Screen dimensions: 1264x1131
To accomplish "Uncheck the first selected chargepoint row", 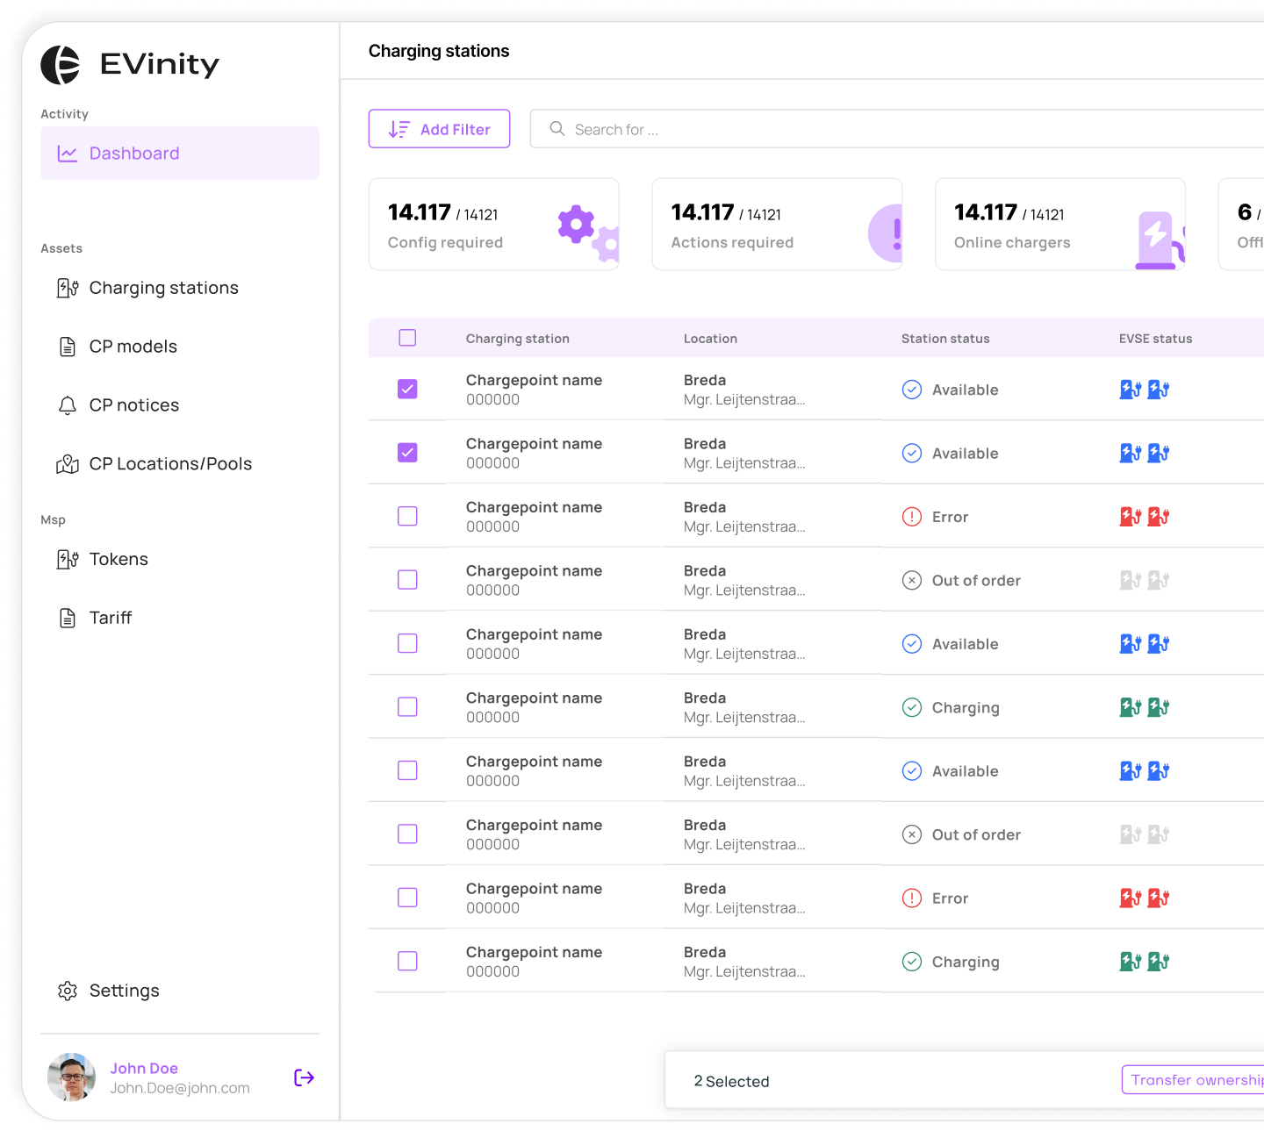I will tap(407, 389).
